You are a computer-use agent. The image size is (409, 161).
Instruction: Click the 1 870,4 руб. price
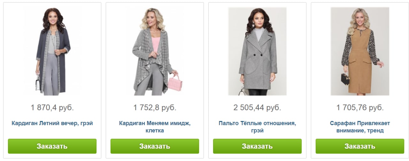tap(52, 108)
